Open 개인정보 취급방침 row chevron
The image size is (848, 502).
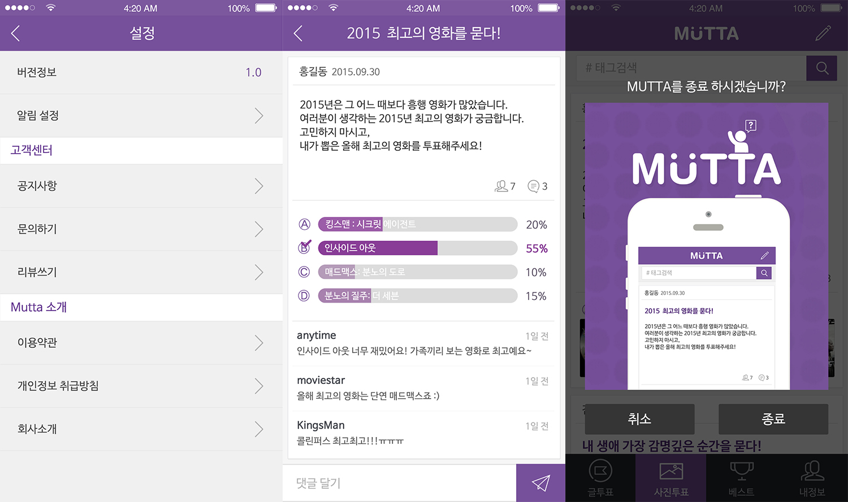pyautogui.click(x=258, y=386)
